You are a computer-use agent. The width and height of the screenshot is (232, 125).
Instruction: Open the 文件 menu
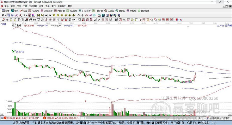pos(6,6)
